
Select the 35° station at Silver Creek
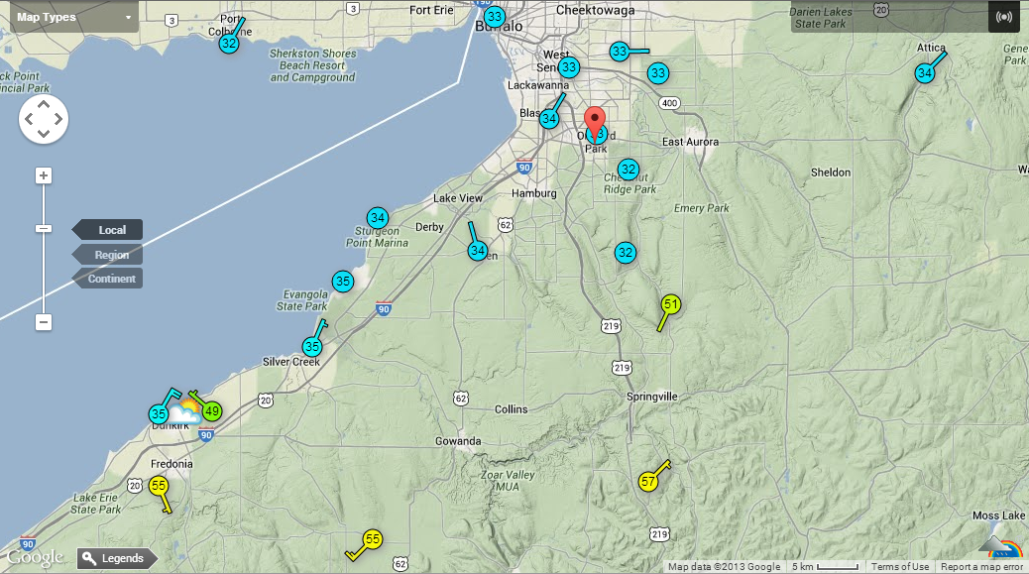click(312, 346)
